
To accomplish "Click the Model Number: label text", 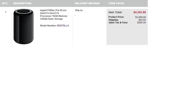I will pos(48,26).
